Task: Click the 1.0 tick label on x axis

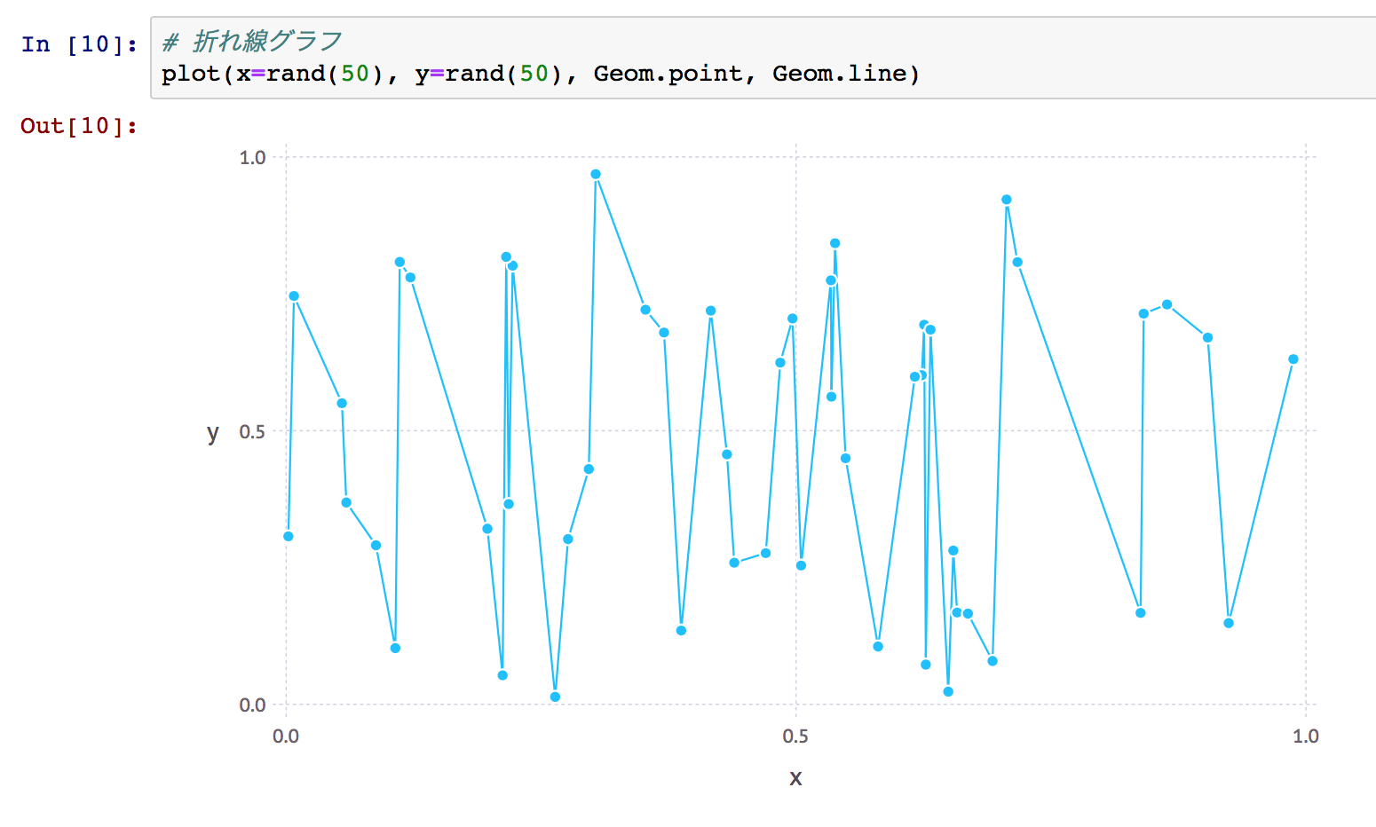Action: tap(1305, 736)
